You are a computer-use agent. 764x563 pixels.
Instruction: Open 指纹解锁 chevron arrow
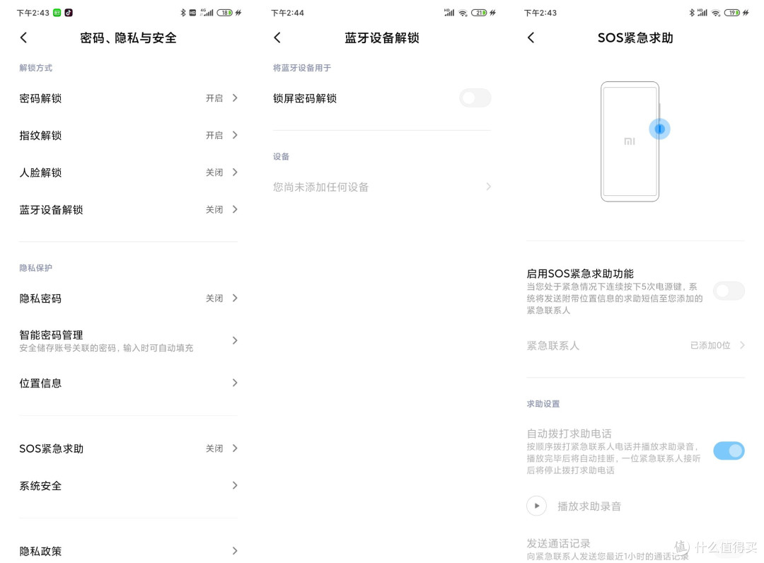tap(235, 135)
